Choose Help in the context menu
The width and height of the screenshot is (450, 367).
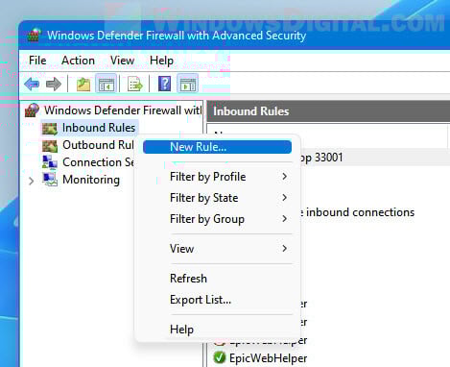click(217, 330)
